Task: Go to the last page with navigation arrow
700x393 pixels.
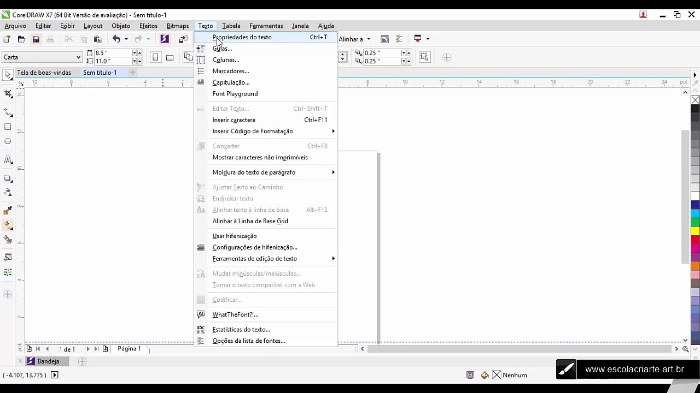Action: (x=96, y=349)
